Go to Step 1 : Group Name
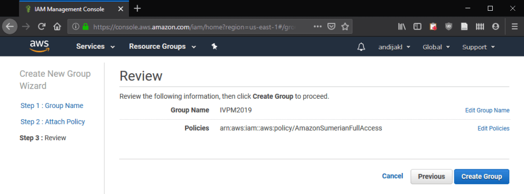 point(52,105)
